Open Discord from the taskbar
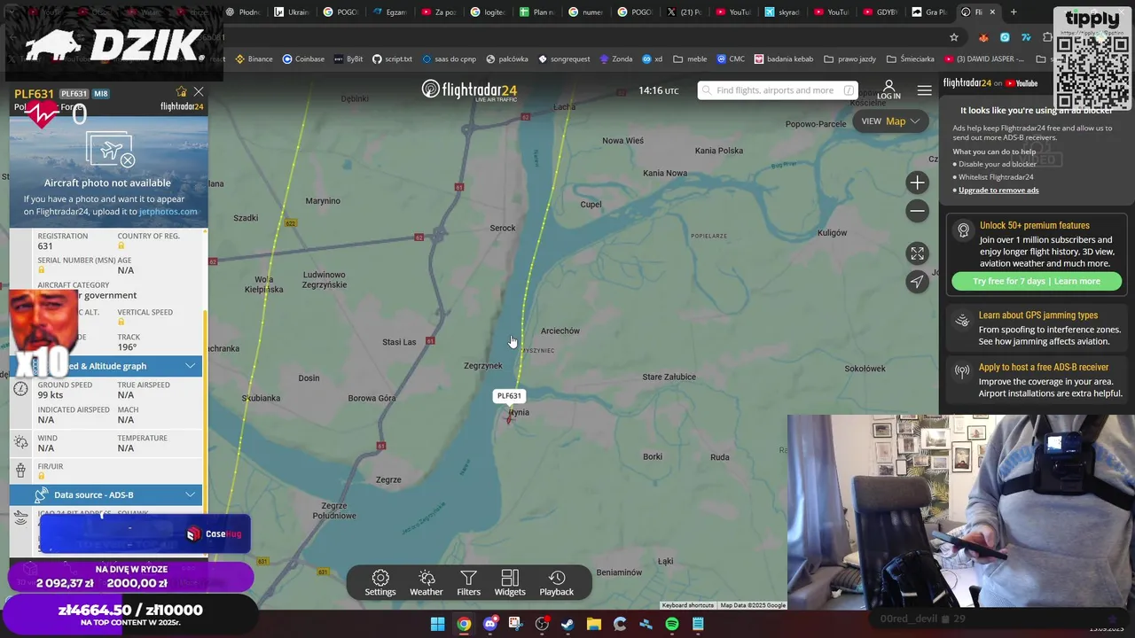Viewport: 1135px width, 638px height. point(489,624)
